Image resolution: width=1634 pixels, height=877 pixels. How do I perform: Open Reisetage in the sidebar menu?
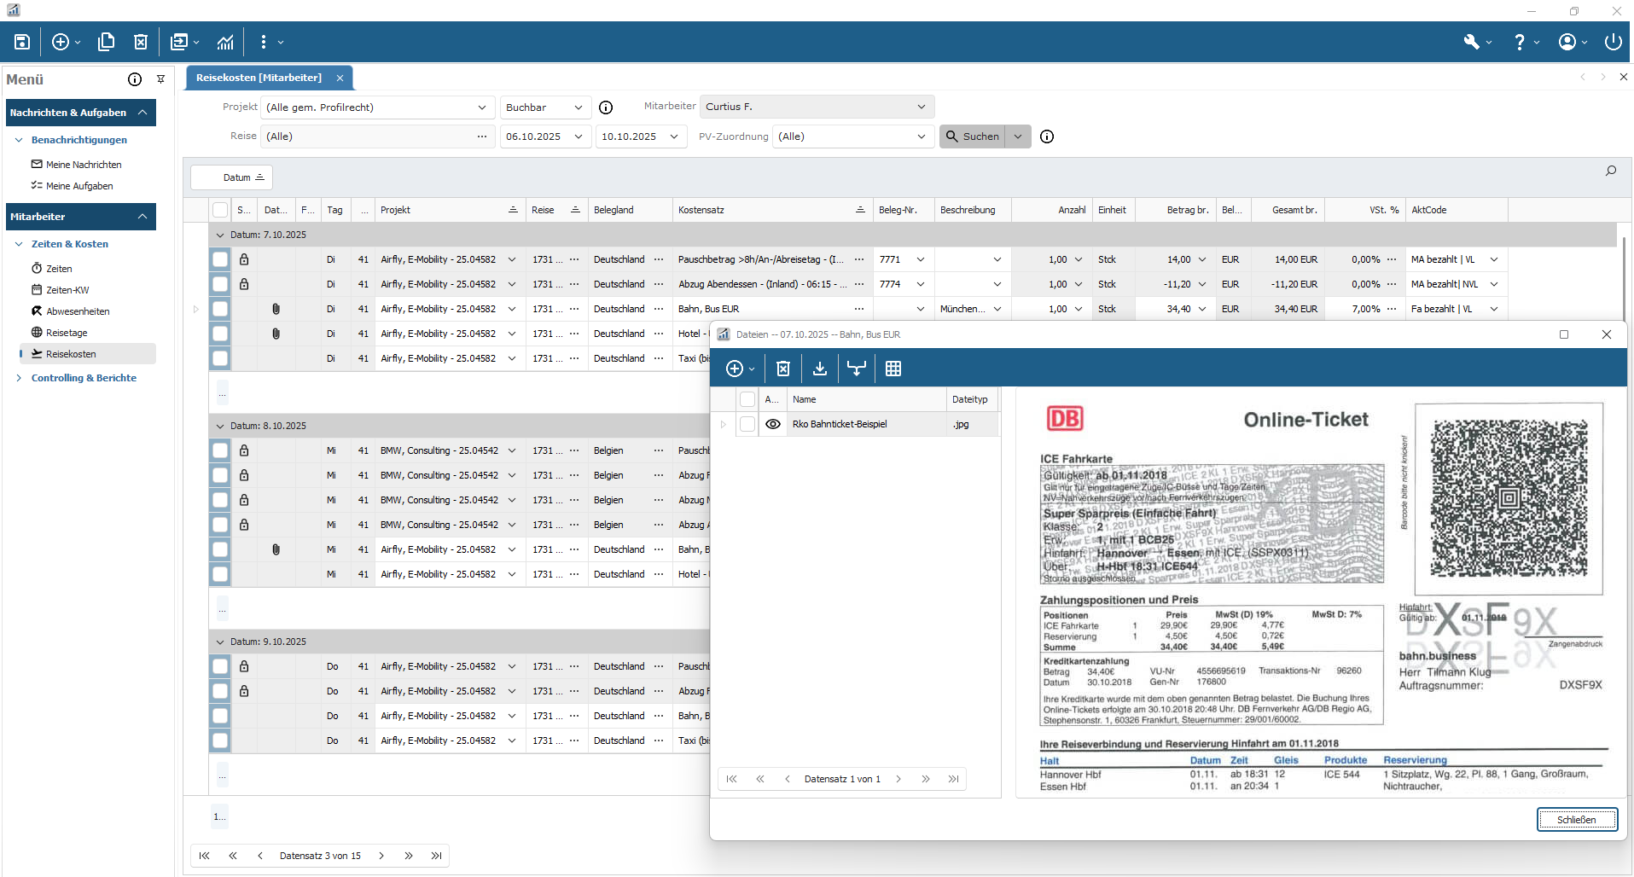pos(67,333)
